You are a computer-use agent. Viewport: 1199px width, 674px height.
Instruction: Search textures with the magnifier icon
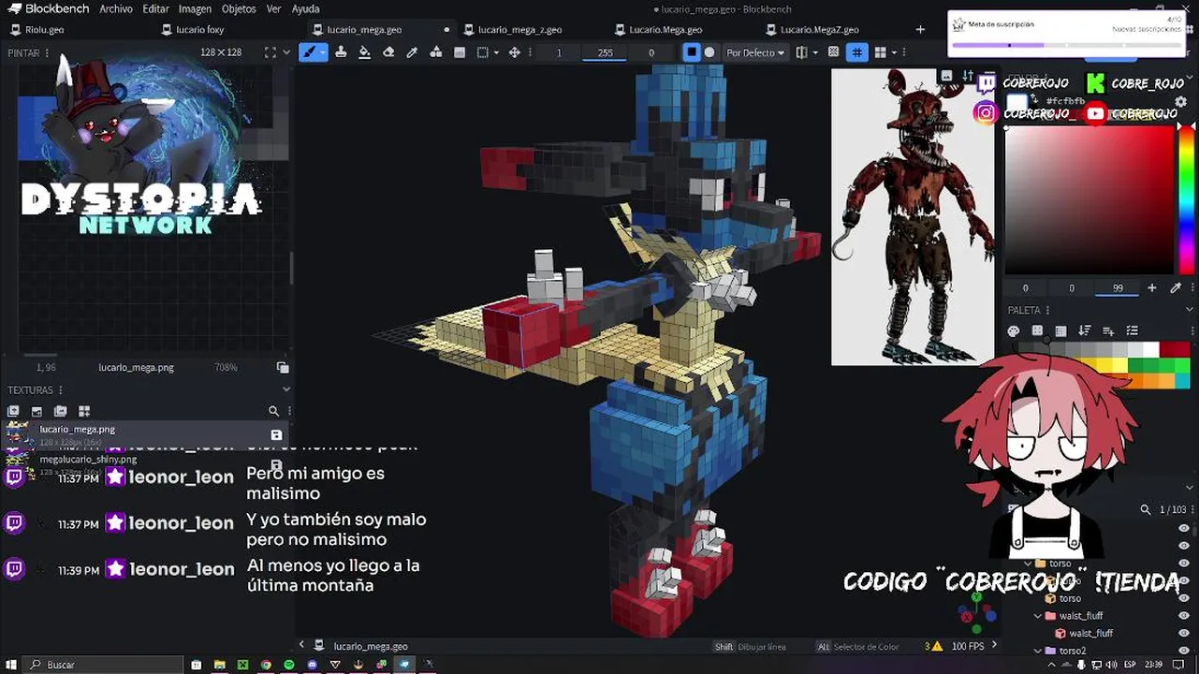click(x=273, y=411)
